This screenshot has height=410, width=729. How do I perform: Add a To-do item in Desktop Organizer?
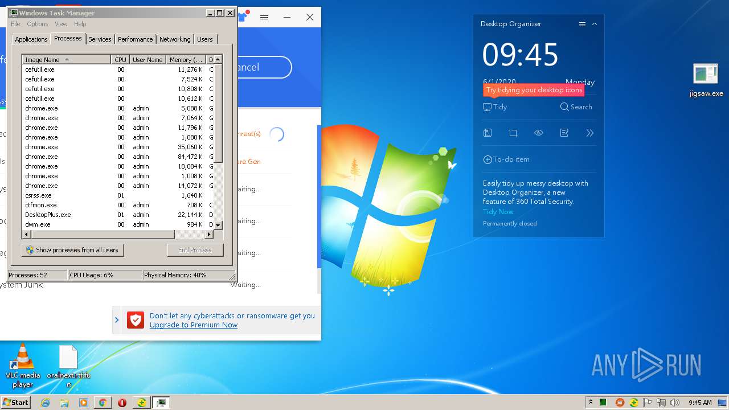pos(506,159)
